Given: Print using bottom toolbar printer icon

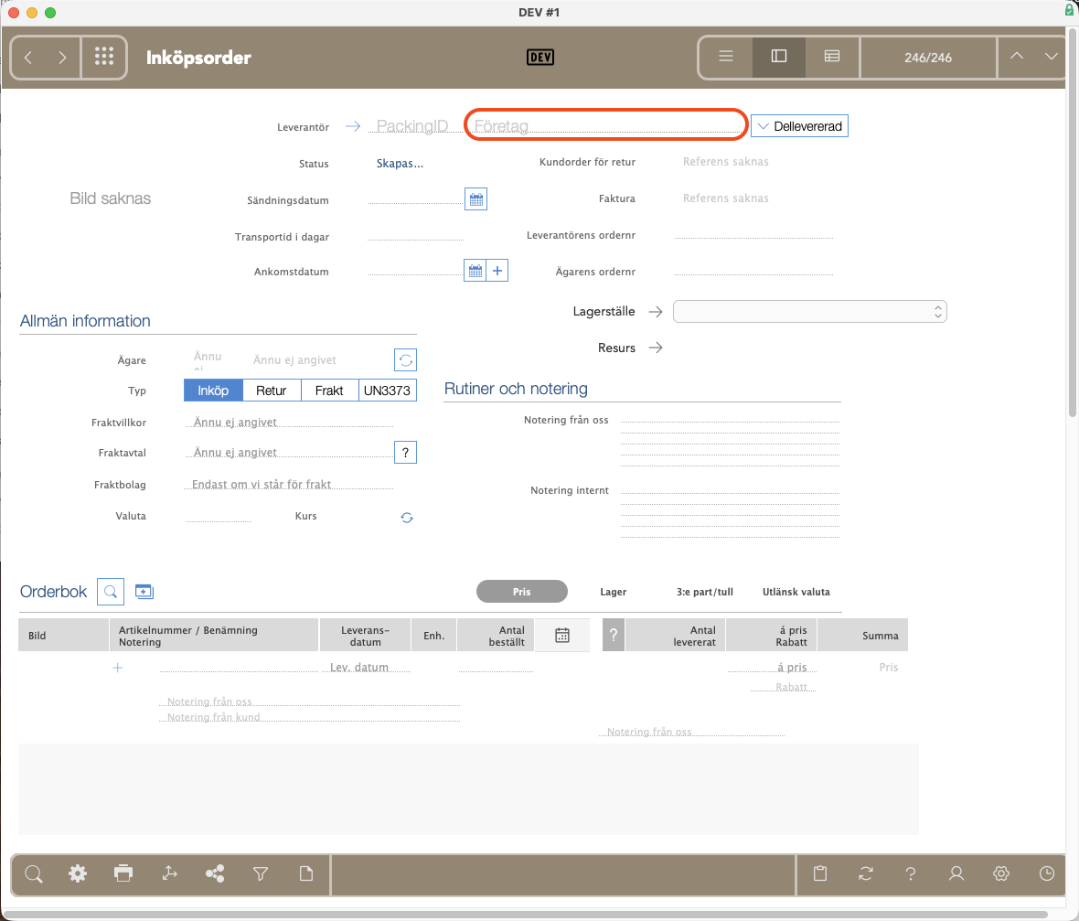Looking at the screenshot, I should coord(123,873).
